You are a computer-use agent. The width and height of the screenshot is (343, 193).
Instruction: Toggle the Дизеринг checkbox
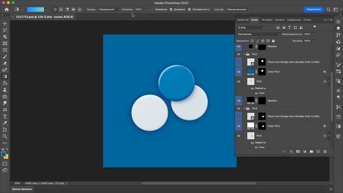(171, 10)
